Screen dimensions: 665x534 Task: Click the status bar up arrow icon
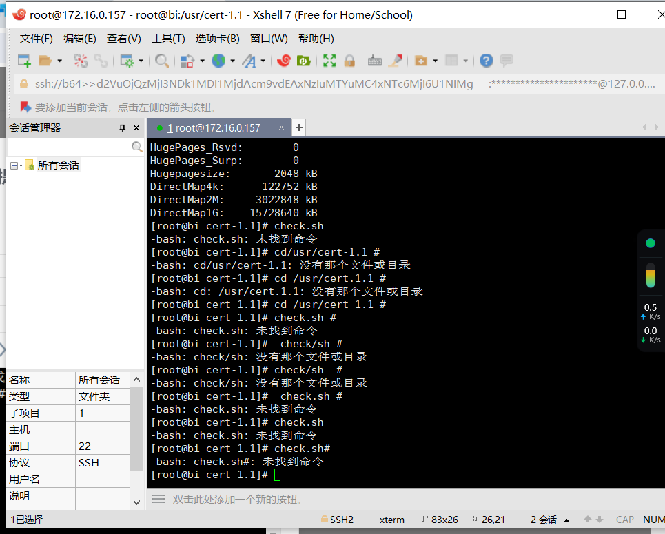[587, 519]
